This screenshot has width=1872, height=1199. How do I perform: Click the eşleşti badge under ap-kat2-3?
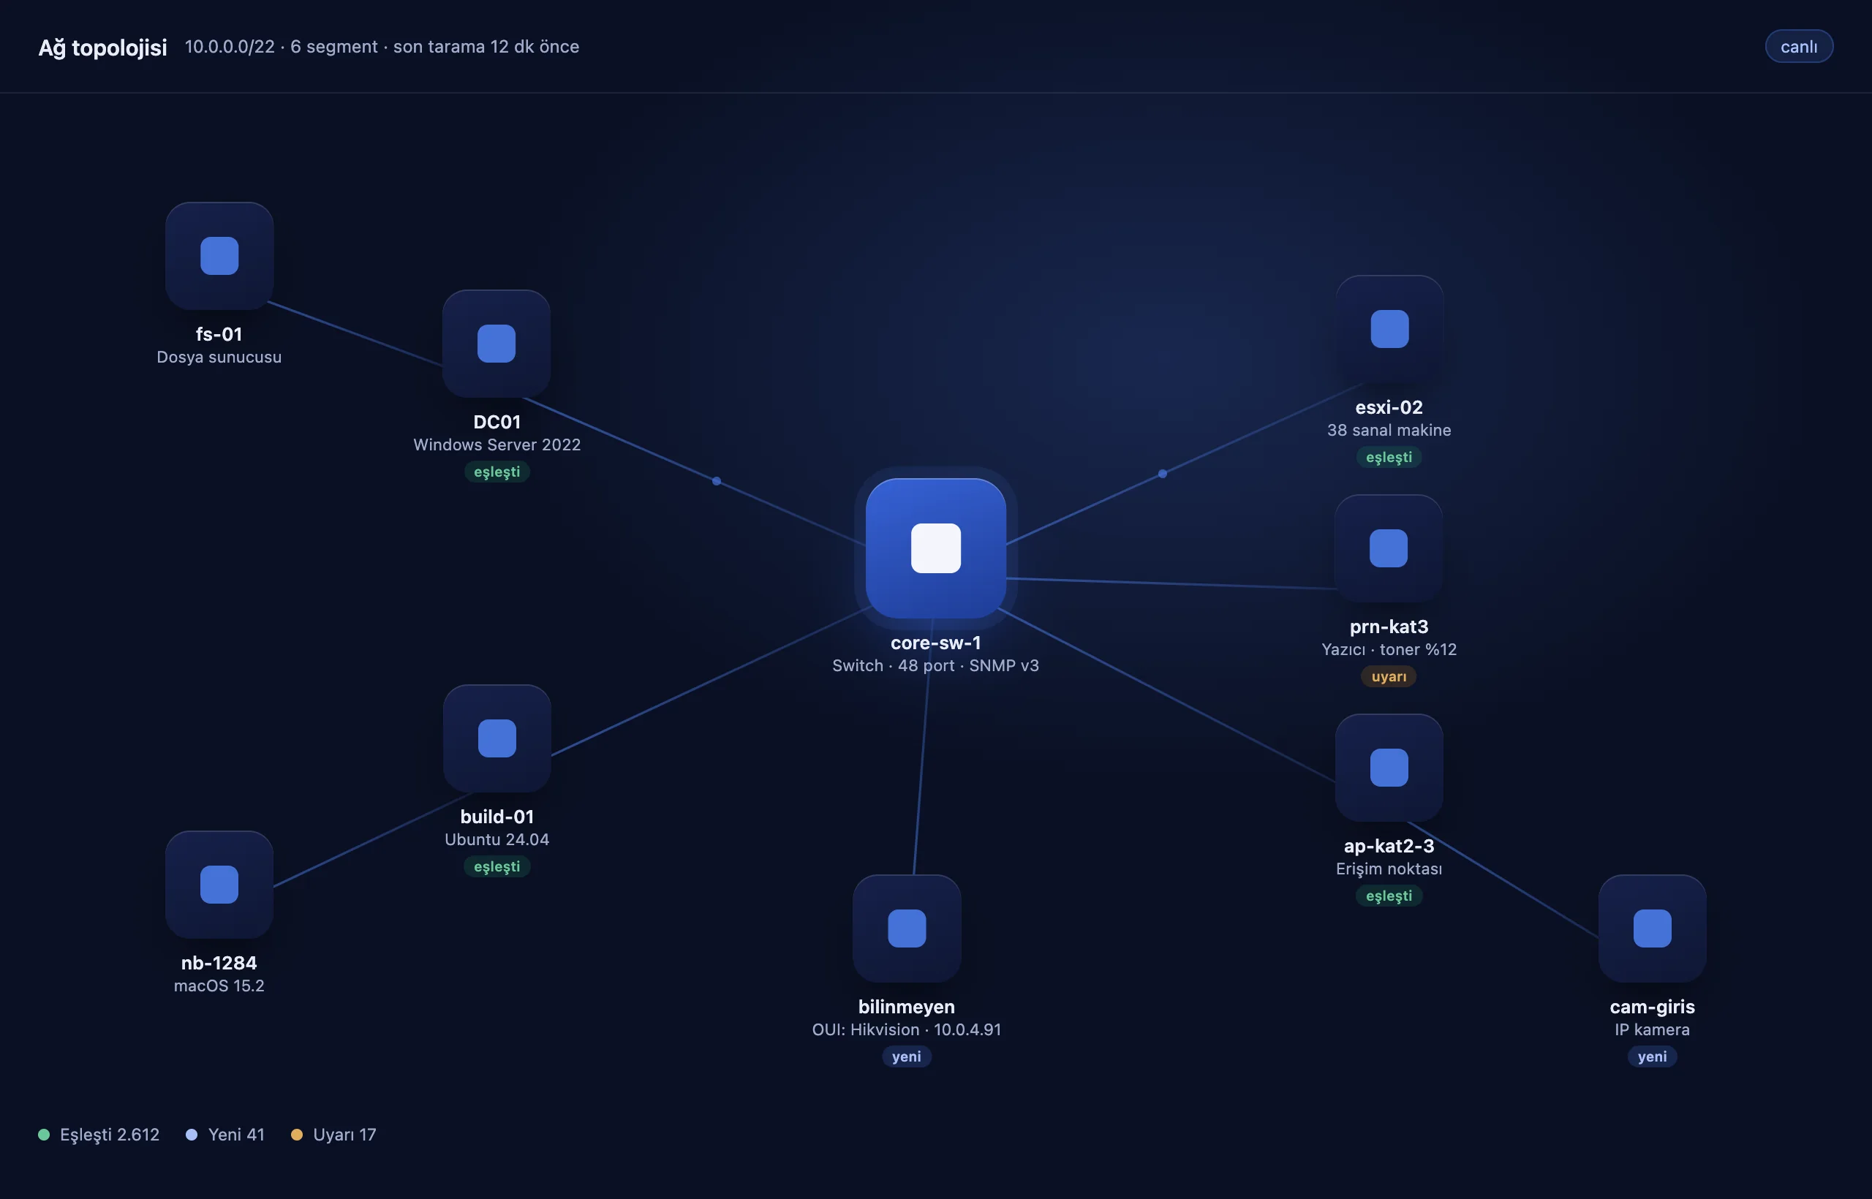point(1389,896)
